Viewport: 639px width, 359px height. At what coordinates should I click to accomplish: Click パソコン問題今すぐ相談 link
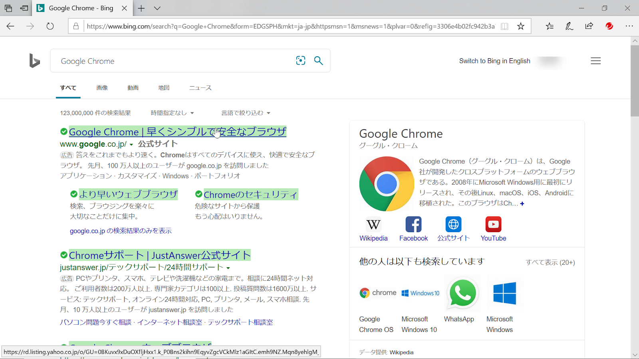pos(96,322)
